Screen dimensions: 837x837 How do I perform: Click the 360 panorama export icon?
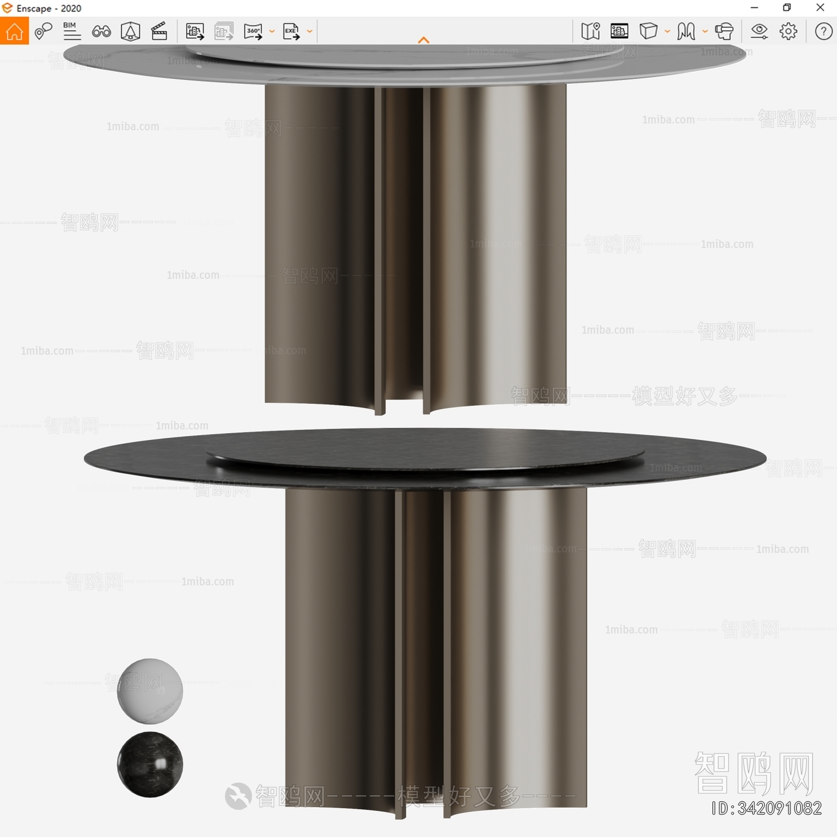(x=253, y=31)
